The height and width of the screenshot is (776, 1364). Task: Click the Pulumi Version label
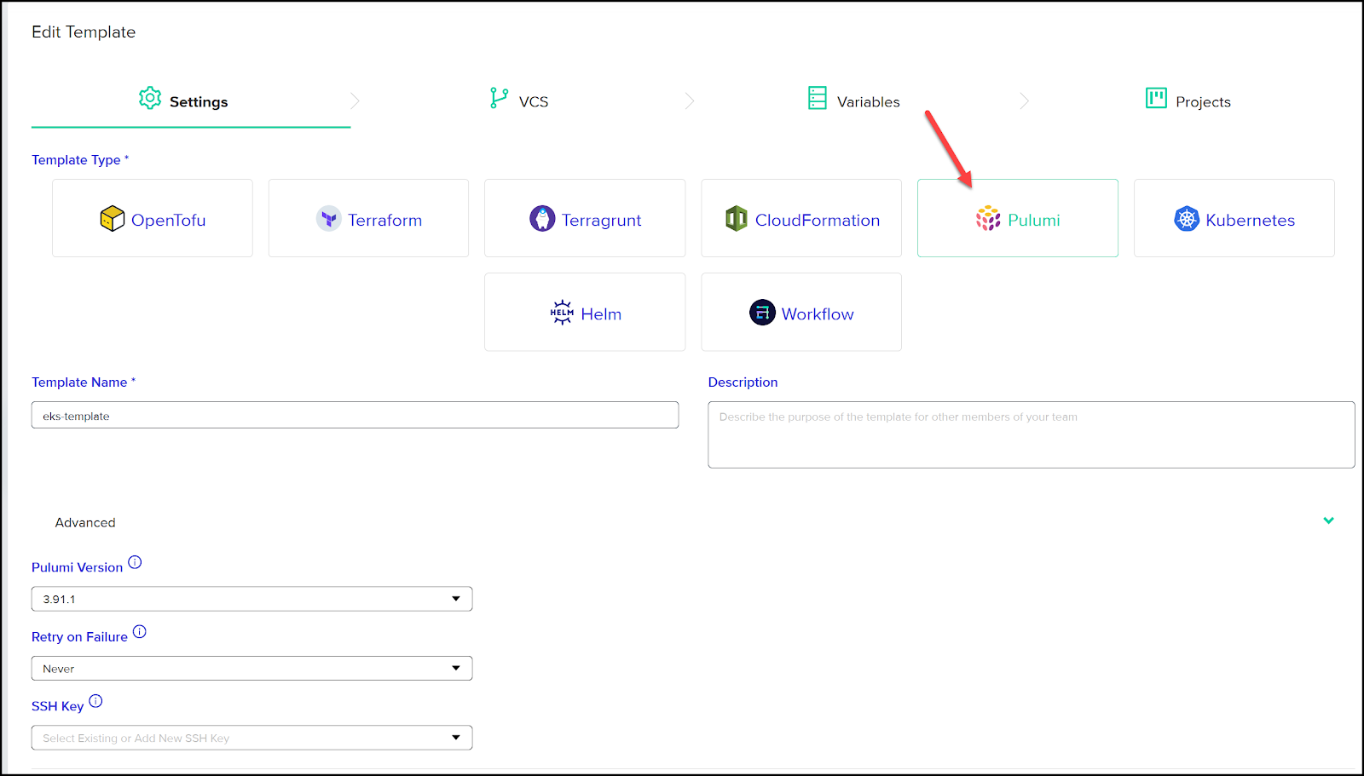pos(77,567)
